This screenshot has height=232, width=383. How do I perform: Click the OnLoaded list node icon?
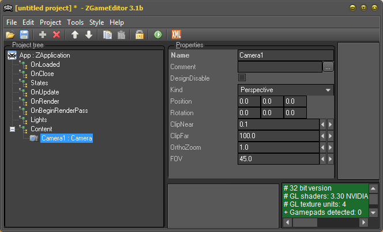(x=24, y=64)
